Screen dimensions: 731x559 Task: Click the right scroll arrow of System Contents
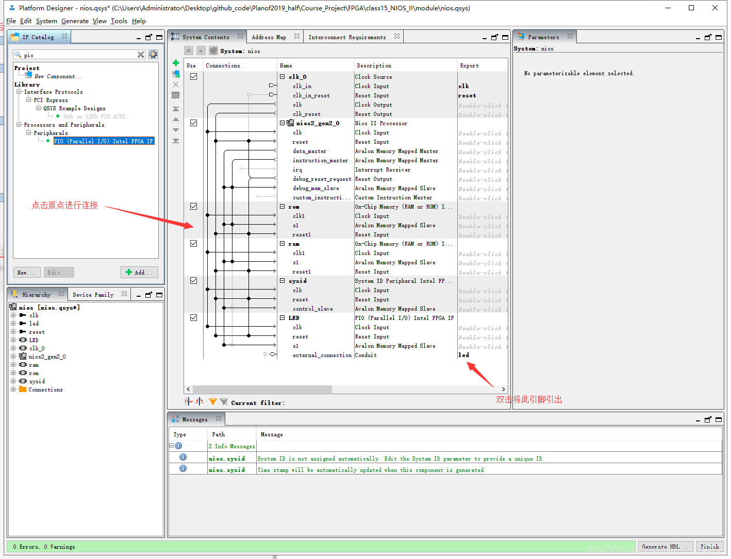[x=504, y=389]
